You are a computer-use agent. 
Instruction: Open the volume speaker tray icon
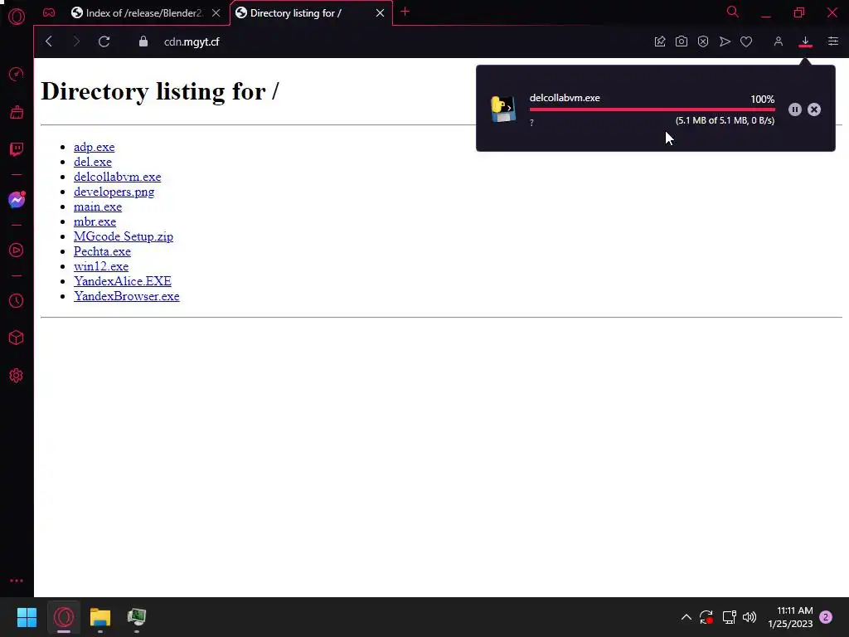(750, 617)
